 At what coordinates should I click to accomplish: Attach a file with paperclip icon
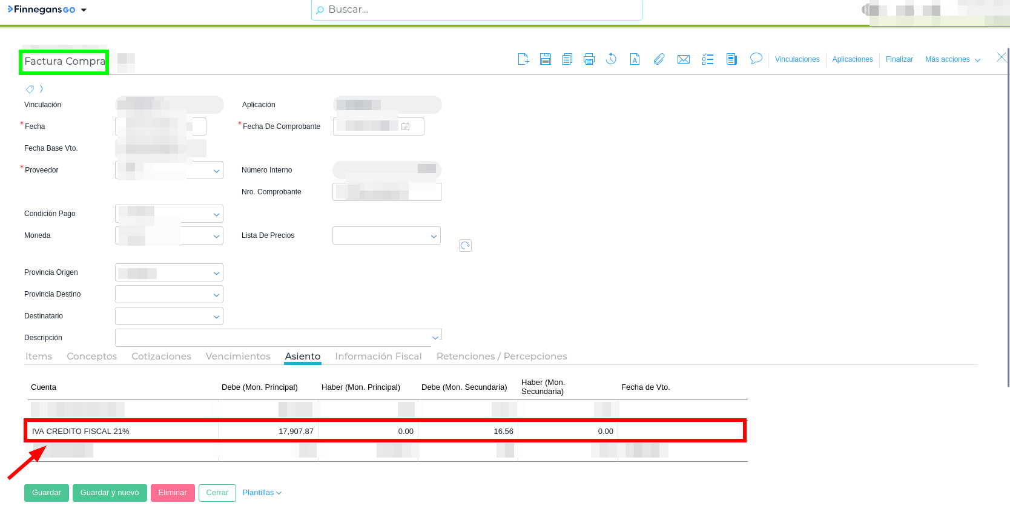(x=659, y=59)
